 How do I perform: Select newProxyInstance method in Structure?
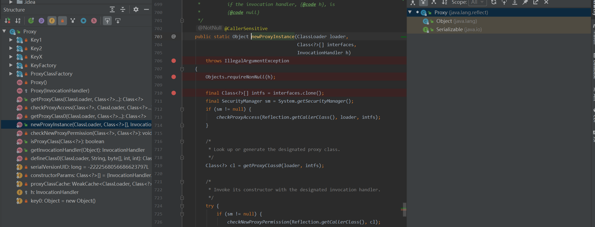click(x=76, y=124)
